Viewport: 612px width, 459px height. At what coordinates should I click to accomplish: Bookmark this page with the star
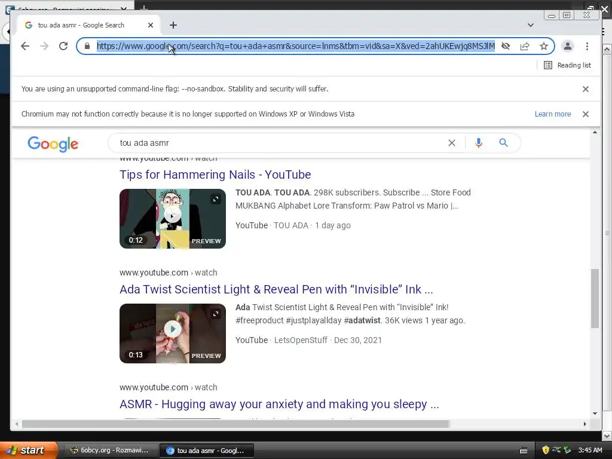click(544, 46)
